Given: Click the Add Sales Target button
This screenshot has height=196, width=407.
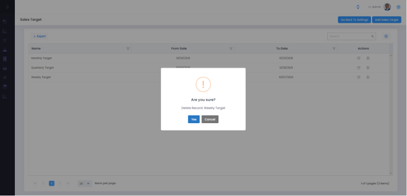Looking at the screenshot, I should point(386,20).
